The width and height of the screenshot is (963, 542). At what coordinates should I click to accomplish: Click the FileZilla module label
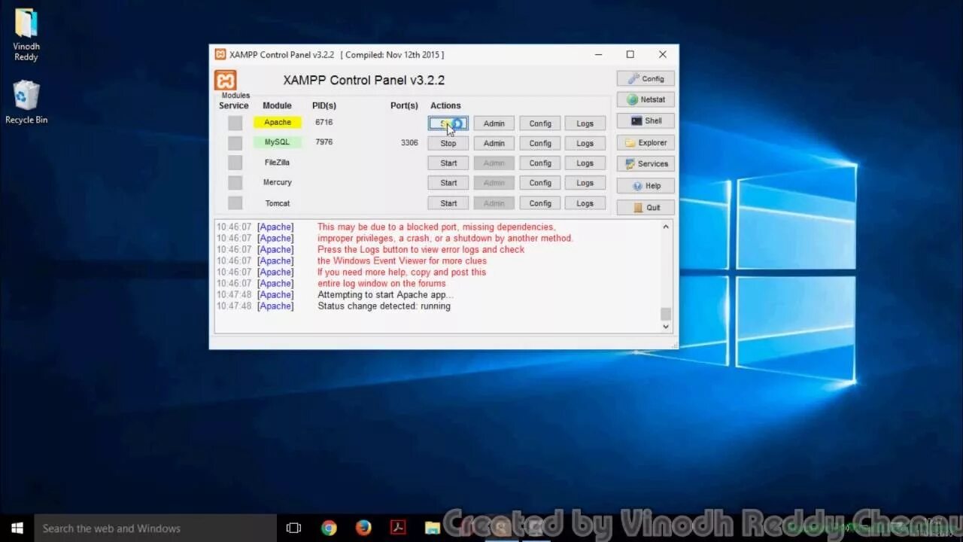[x=277, y=163]
